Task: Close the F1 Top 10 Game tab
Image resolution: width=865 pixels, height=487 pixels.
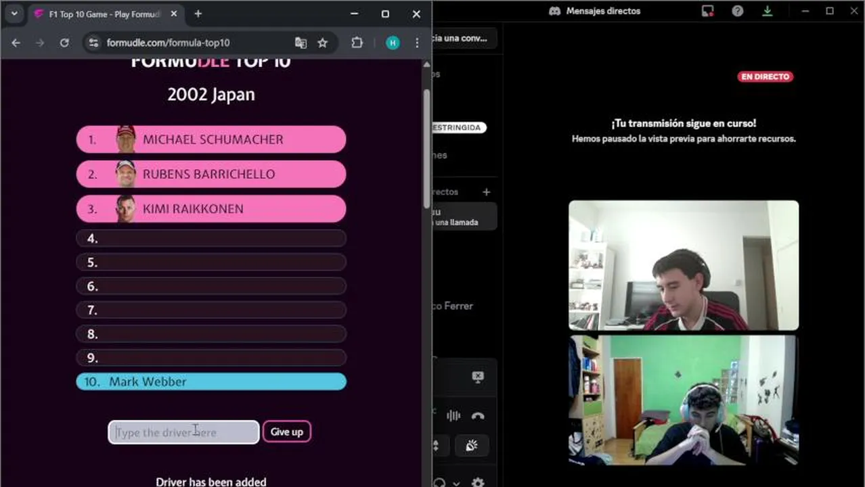Action: [x=173, y=14]
